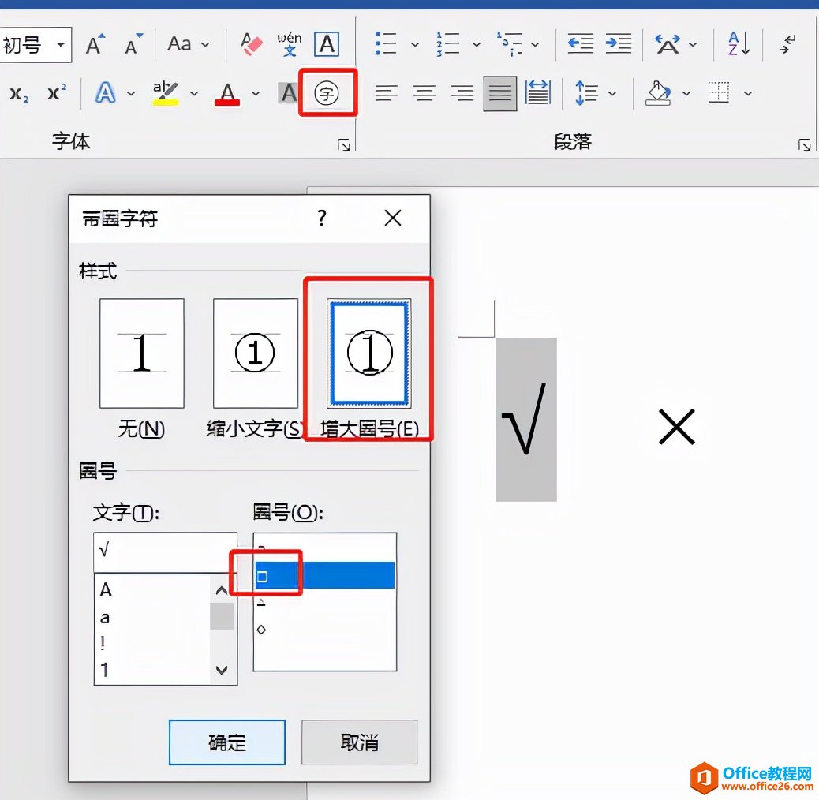Center-align the paragraph text
819x800 pixels.
tap(424, 92)
